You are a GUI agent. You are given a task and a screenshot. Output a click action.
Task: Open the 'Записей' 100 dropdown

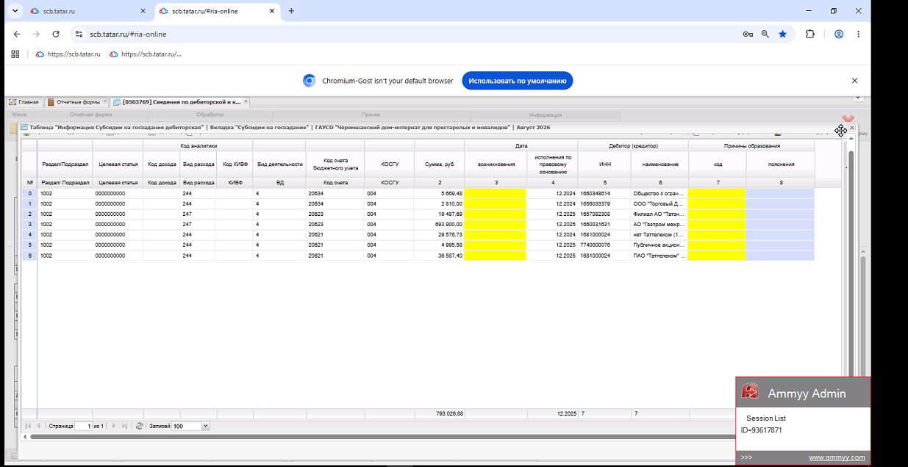coord(205,426)
